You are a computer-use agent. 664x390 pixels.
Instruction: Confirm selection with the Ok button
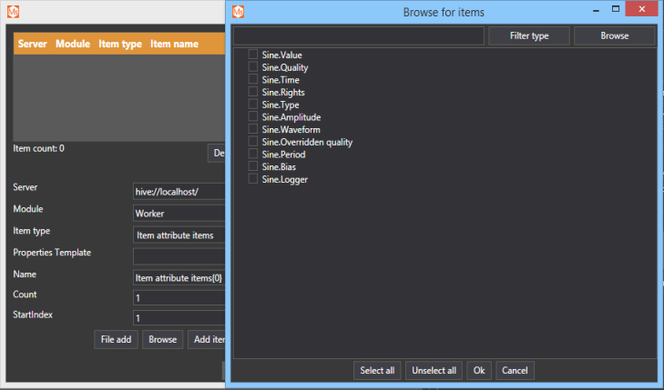(479, 371)
